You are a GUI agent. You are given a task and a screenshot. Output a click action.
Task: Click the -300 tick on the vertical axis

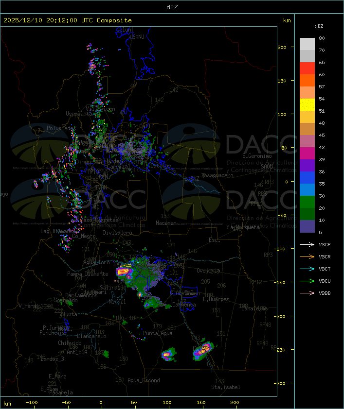tap(281, 383)
